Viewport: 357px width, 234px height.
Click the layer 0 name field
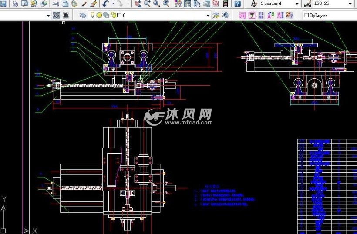click(161, 15)
